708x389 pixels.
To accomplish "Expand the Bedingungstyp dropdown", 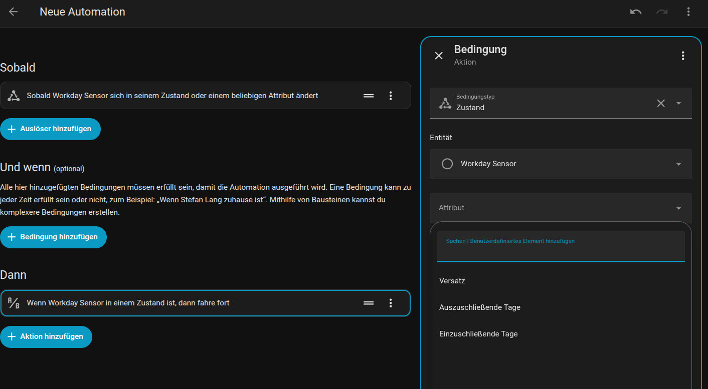I will [x=678, y=103].
